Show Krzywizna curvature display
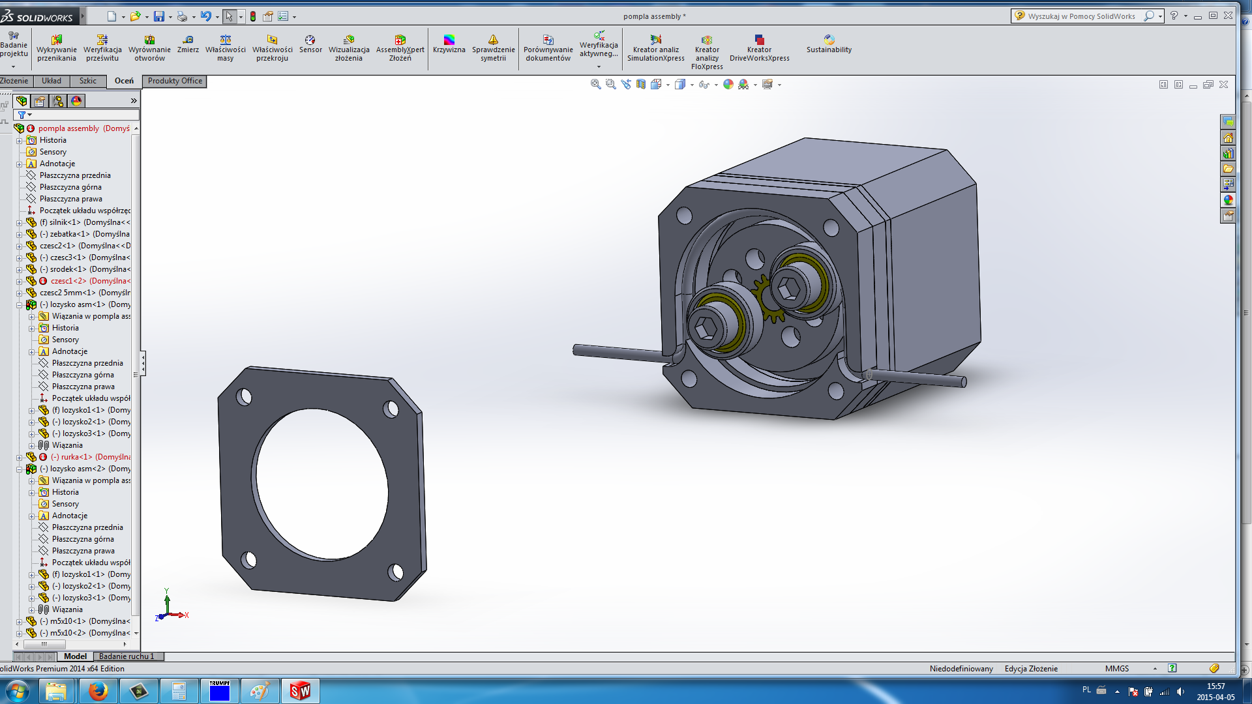The width and height of the screenshot is (1252, 704). click(x=449, y=44)
